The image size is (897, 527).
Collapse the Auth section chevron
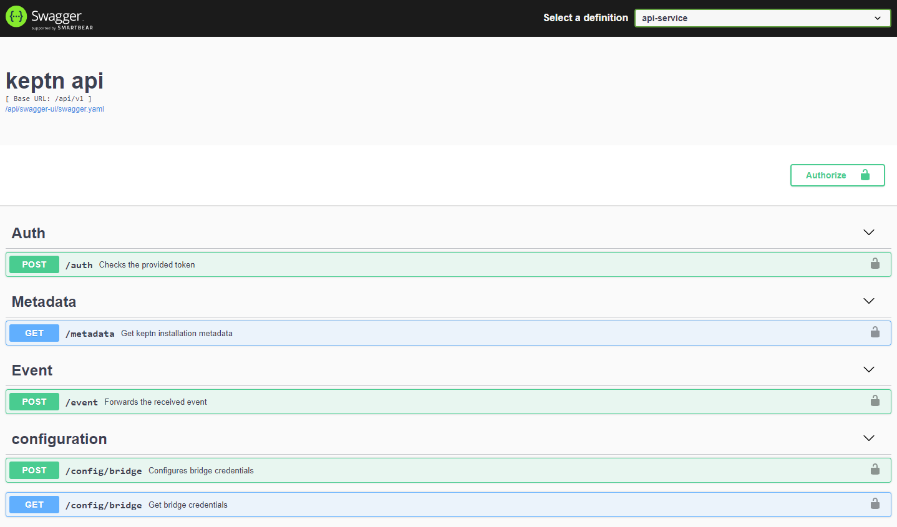point(869,233)
